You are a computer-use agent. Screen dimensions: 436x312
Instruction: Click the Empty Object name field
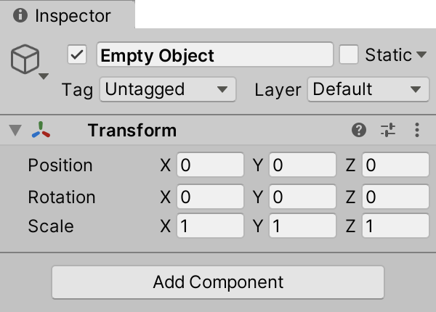(215, 55)
